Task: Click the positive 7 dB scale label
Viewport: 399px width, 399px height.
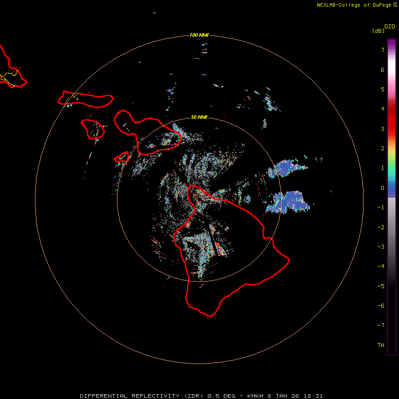Action: (383, 50)
